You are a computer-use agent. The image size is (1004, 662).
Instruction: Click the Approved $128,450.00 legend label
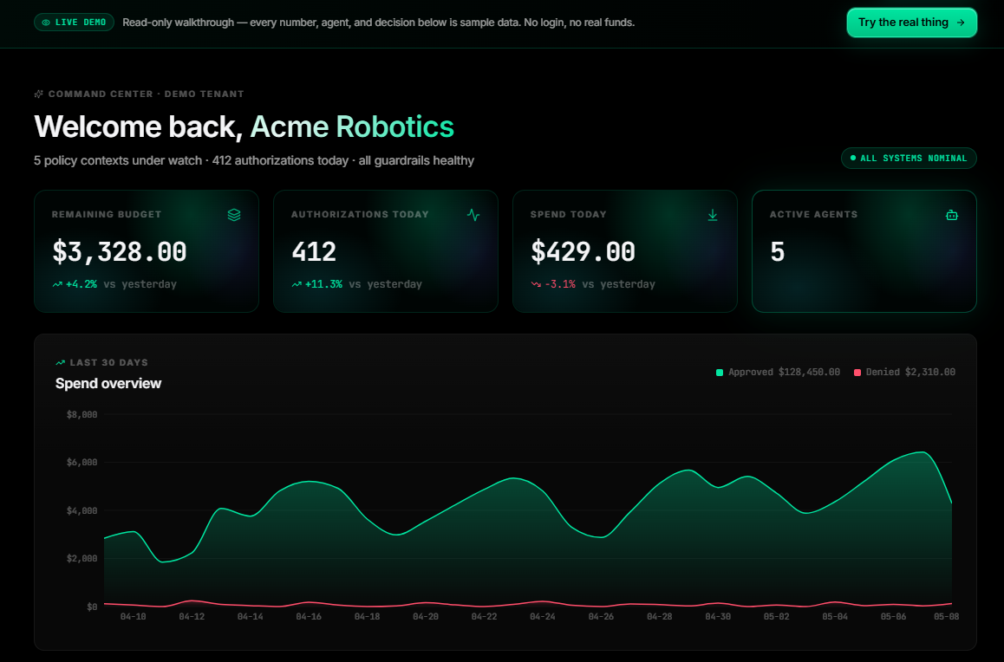pyautogui.click(x=785, y=373)
